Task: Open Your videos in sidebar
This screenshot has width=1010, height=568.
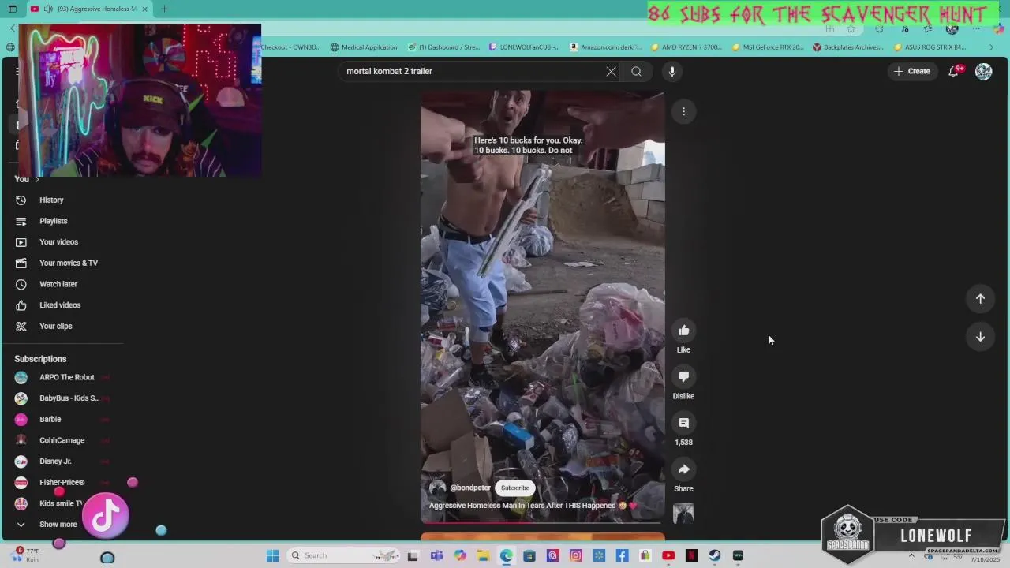Action: click(58, 242)
